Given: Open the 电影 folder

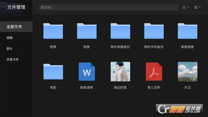Looking at the screenshot, I should (53, 71).
